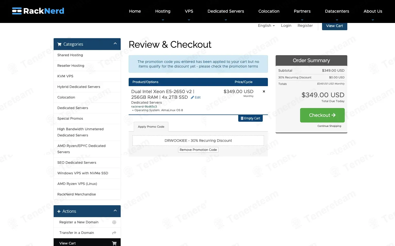Click the DRWOOKIEE promo code box
The height and width of the screenshot is (246, 395).
point(198,141)
